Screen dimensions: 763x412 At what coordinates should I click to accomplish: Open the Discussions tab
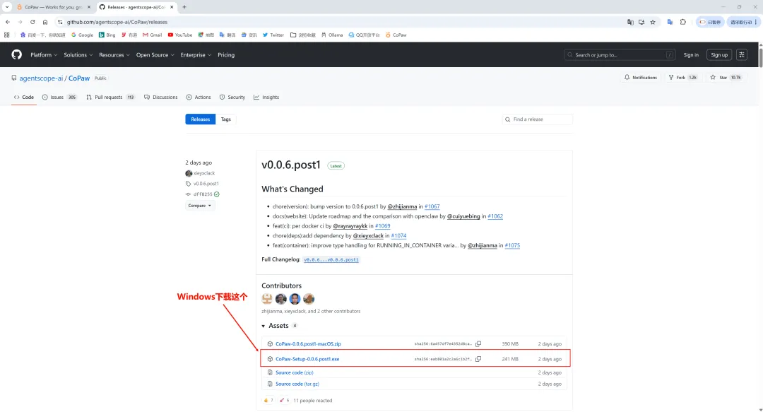coord(160,98)
